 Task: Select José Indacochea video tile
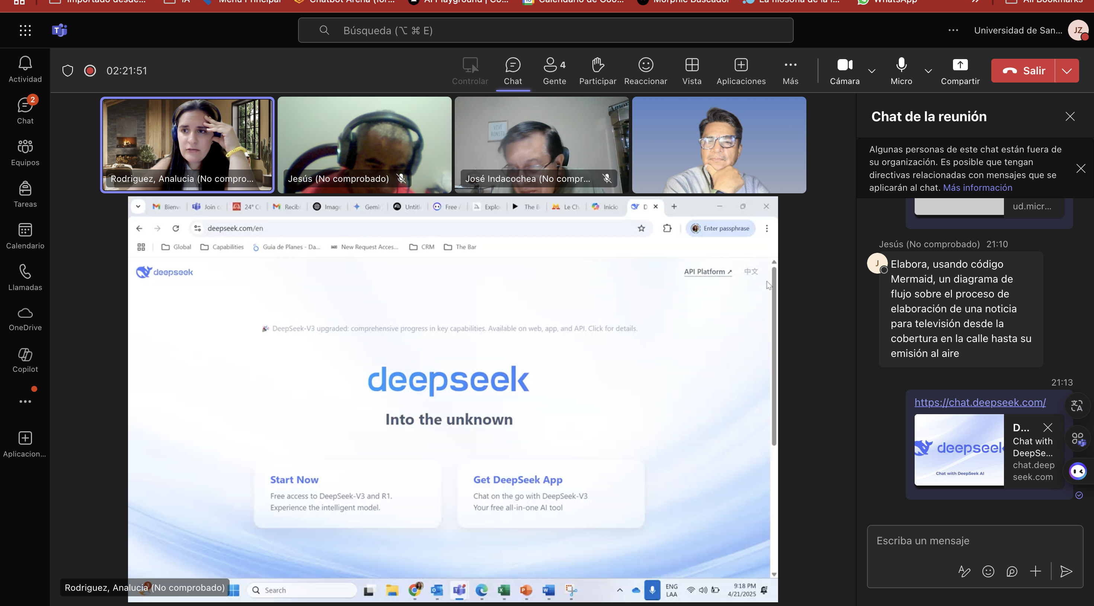[541, 145]
